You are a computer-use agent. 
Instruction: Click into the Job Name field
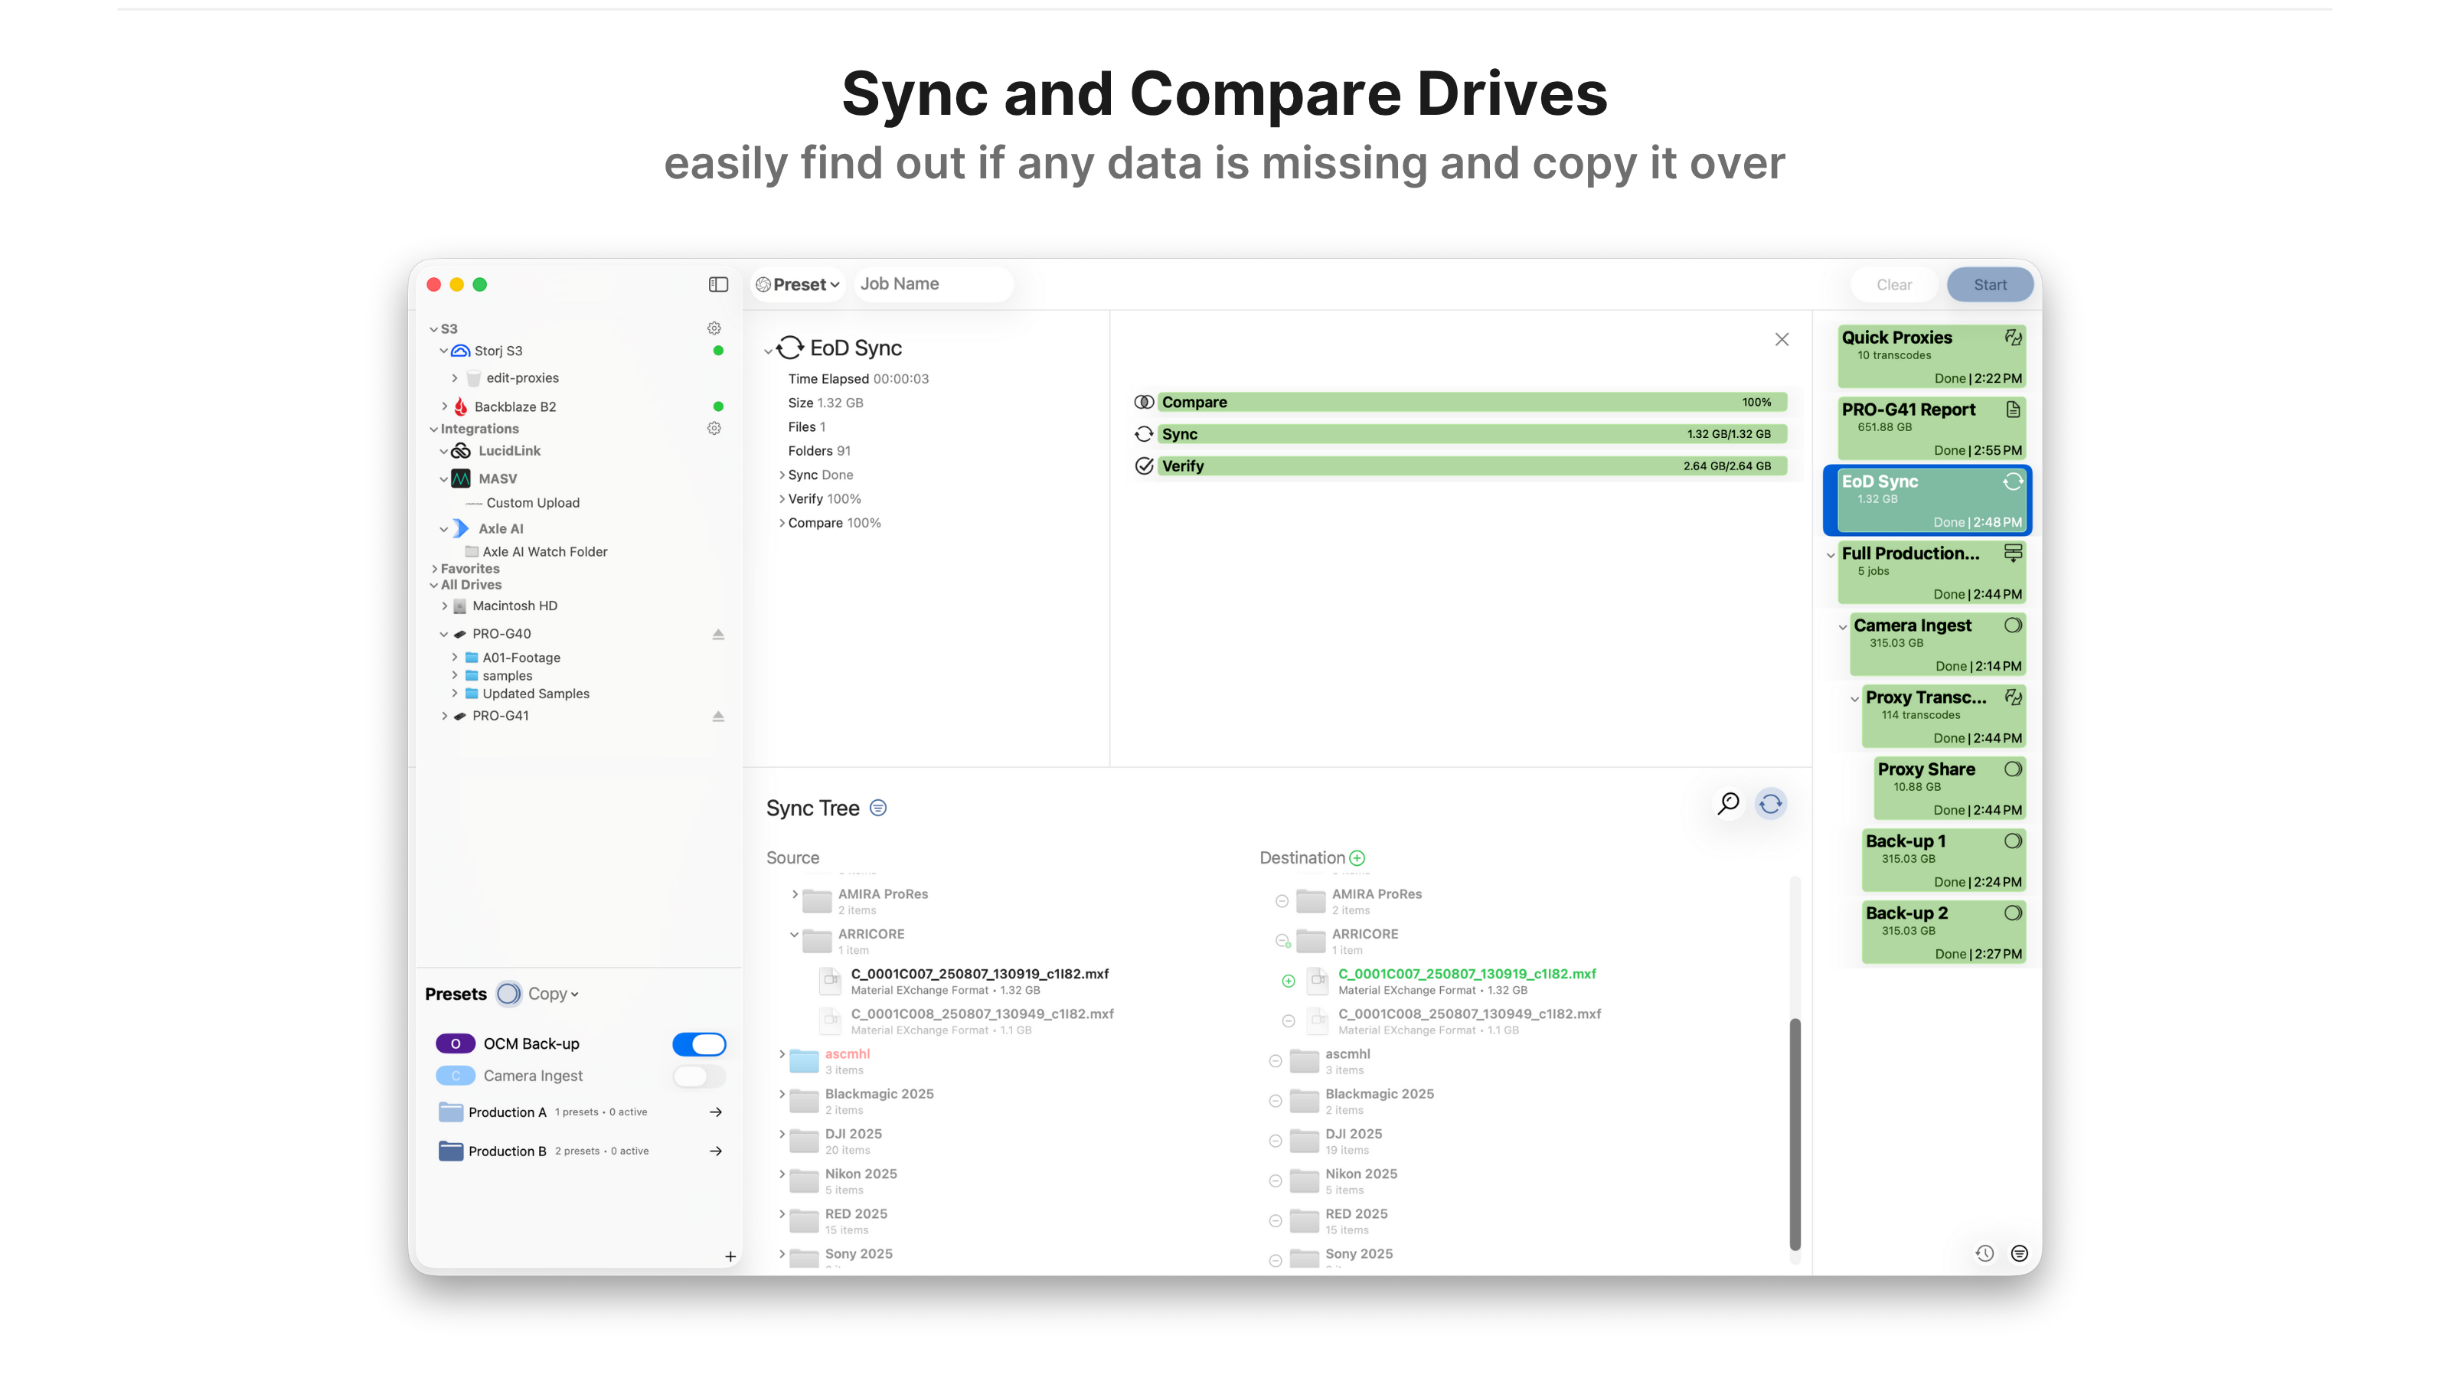(932, 284)
